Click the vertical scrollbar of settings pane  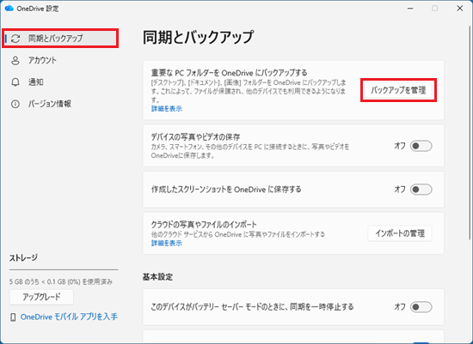pyautogui.click(x=470, y=132)
